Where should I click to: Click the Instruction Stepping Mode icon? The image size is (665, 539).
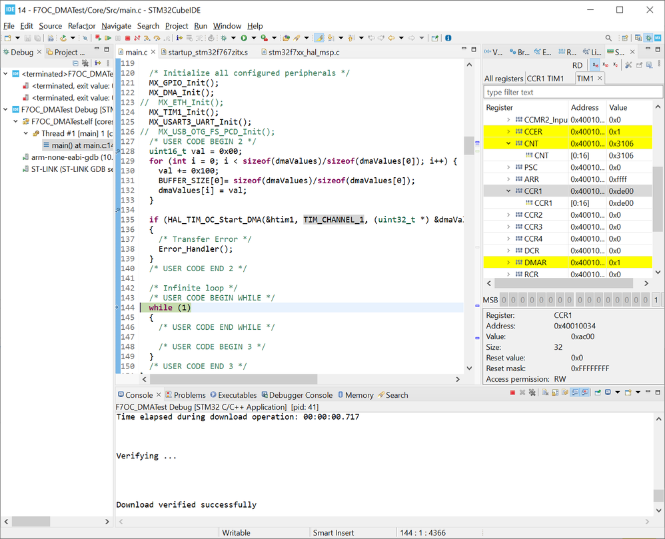(179, 38)
